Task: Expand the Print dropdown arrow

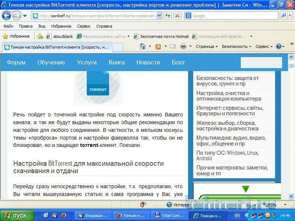Action: 190,46
